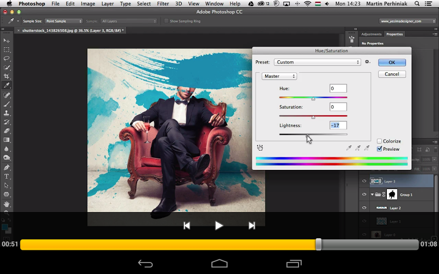Click the Hue slider handle
Image resolution: width=439 pixels, height=274 pixels.
tap(313, 99)
